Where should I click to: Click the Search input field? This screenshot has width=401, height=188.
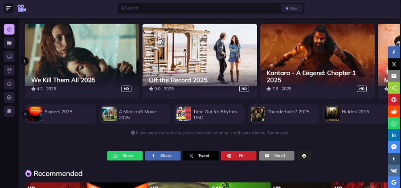point(200,8)
